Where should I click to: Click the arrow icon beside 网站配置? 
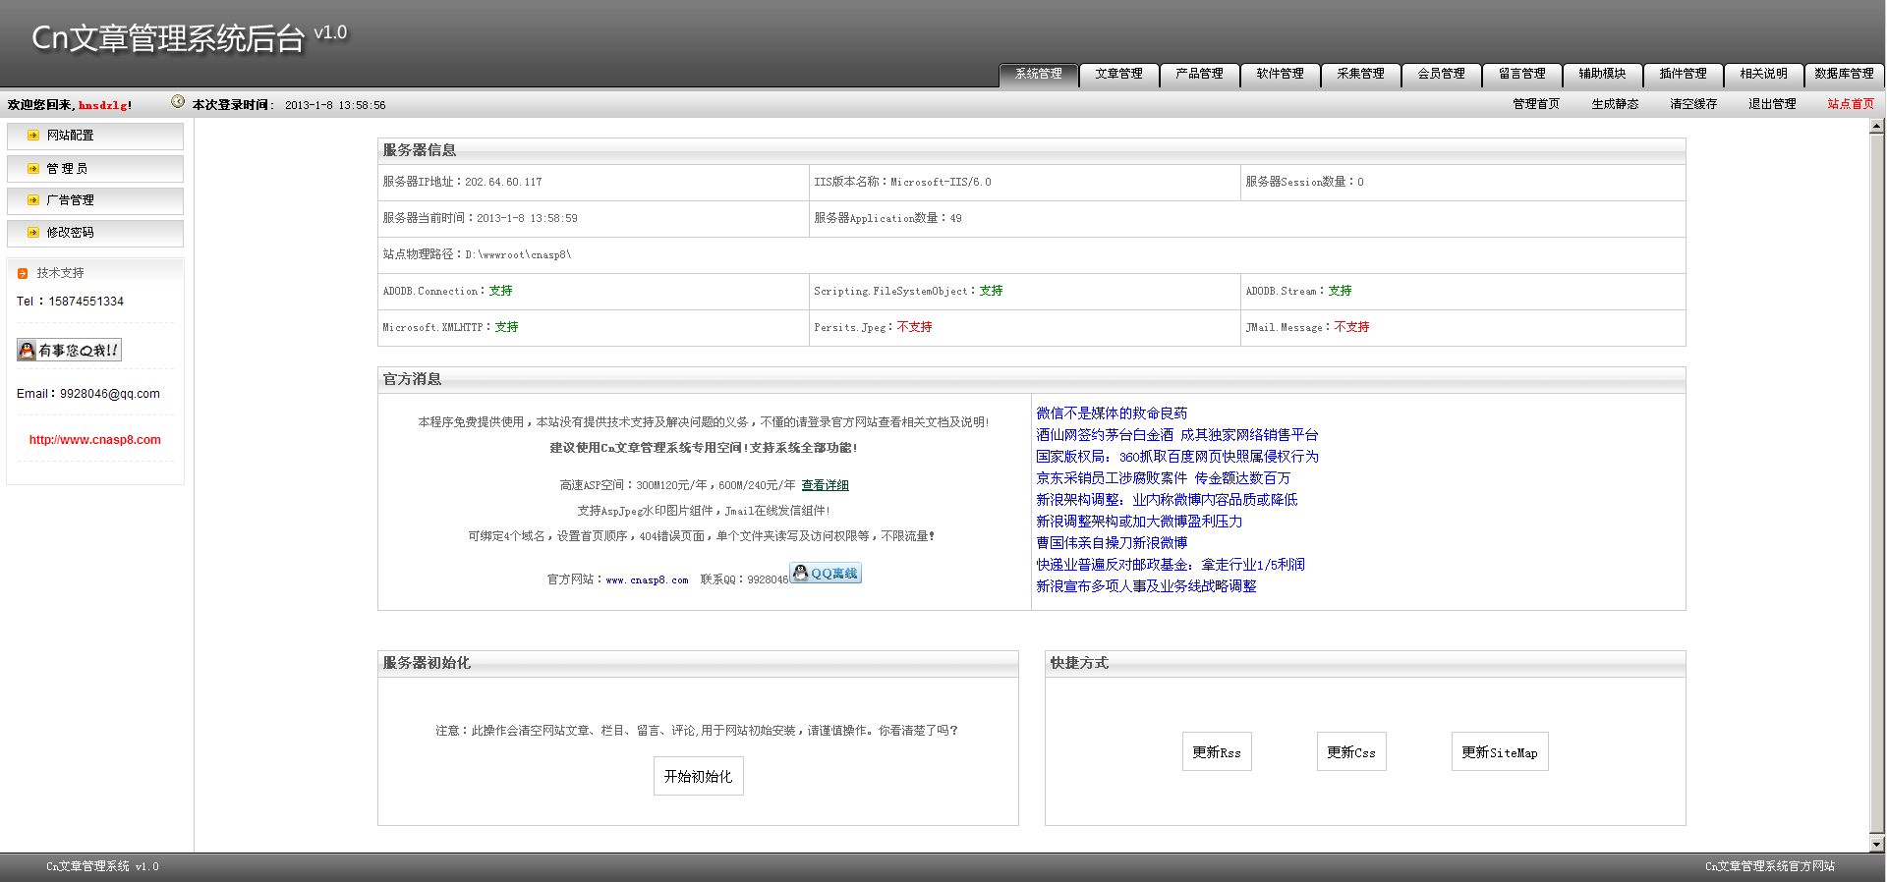pos(33,136)
